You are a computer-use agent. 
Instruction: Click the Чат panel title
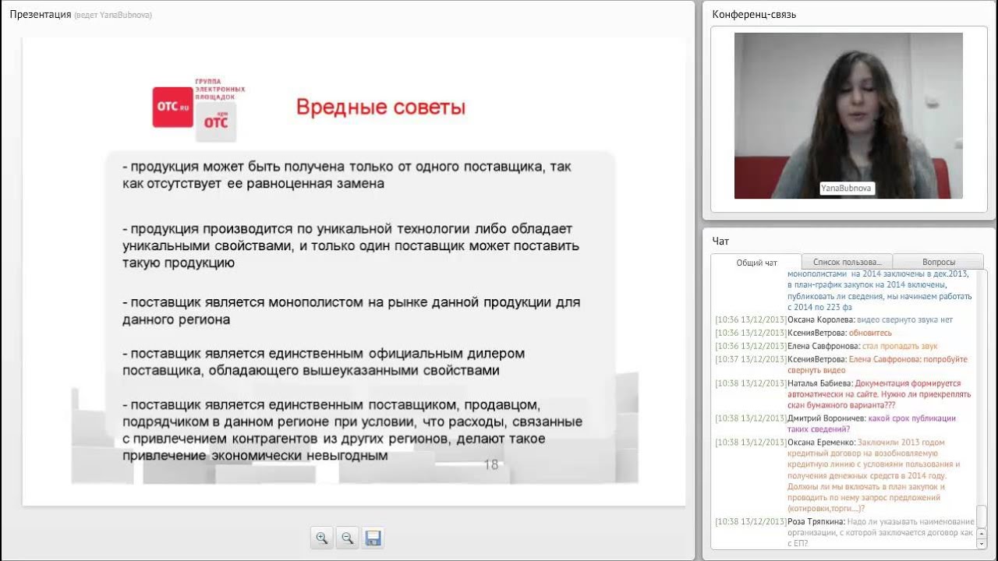click(x=720, y=241)
